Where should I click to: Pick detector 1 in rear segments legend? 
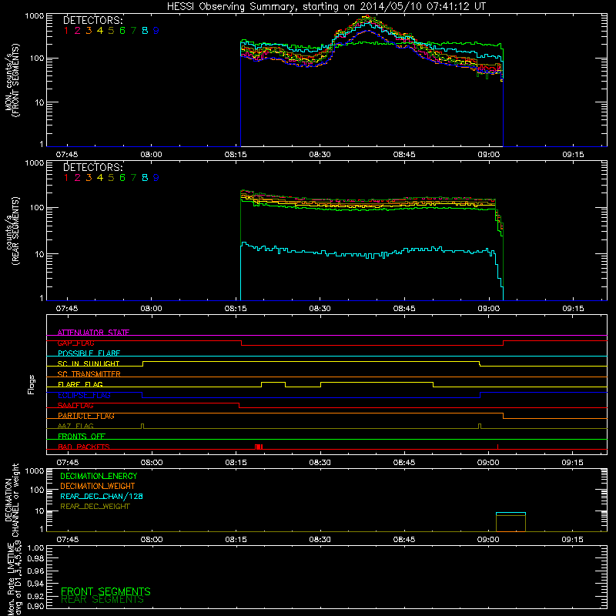66,178
